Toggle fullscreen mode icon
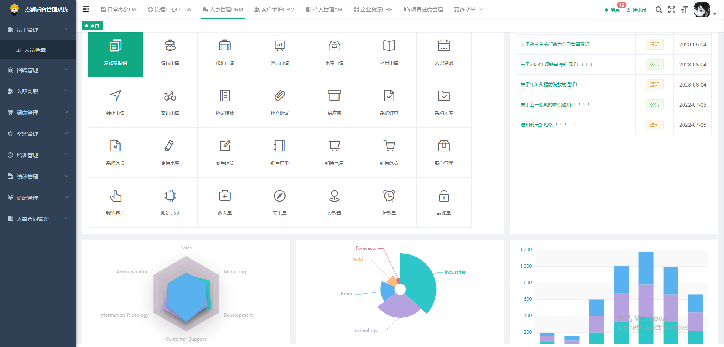The height and width of the screenshot is (347, 724). tap(672, 10)
